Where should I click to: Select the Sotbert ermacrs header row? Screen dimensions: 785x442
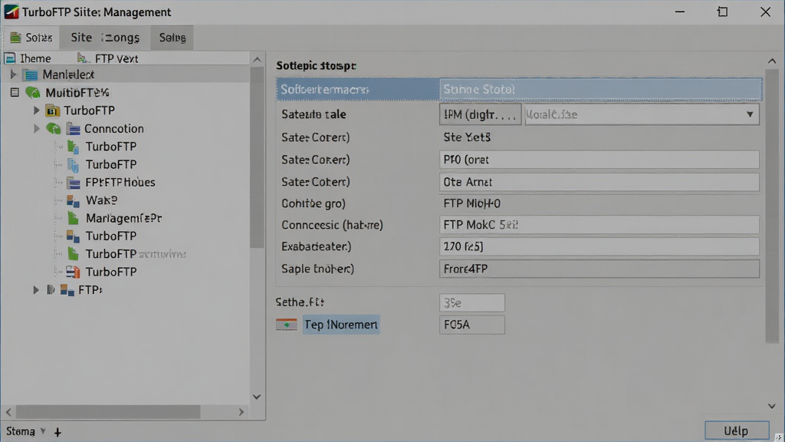tap(357, 89)
